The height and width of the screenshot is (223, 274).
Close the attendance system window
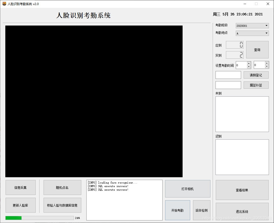pos(268,4)
